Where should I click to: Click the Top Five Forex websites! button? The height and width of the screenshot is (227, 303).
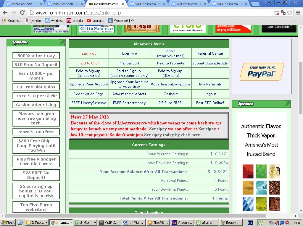(36, 207)
